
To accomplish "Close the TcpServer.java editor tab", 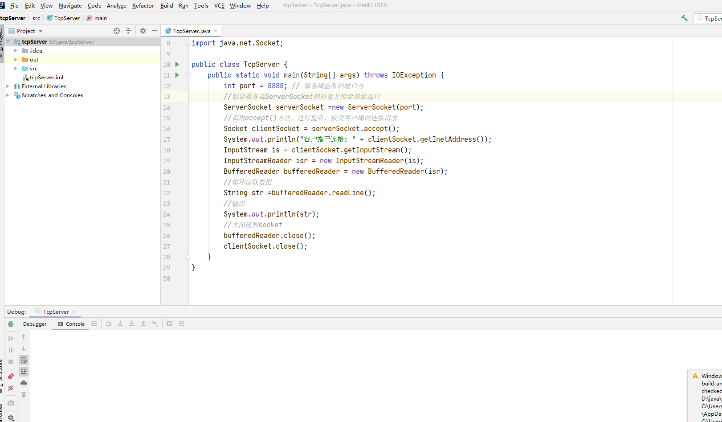I will click(x=216, y=31).
